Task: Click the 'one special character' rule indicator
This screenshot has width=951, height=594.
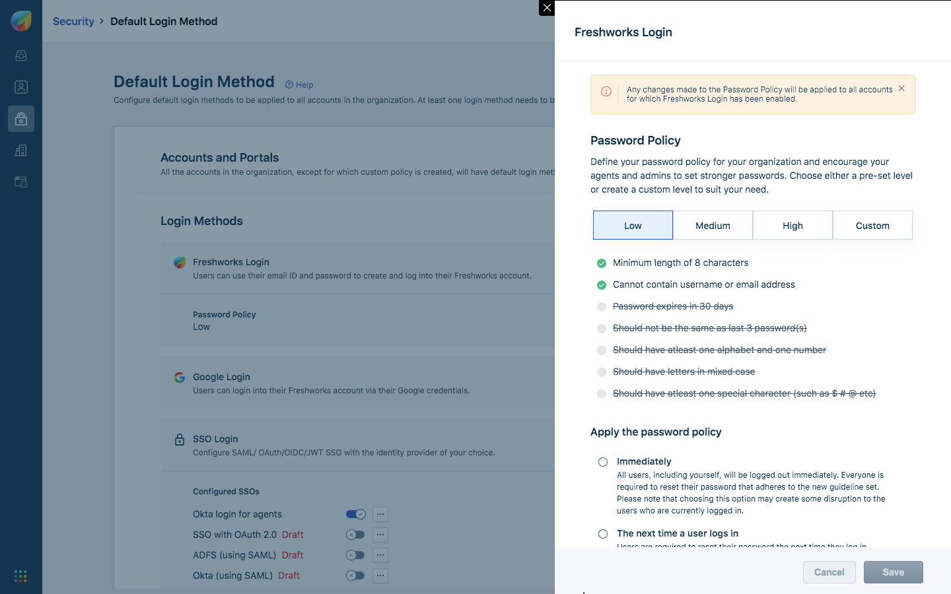Action: click(x=602, y=394)
